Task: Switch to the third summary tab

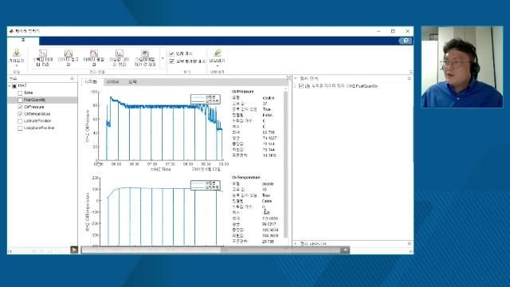Action: 132,82
